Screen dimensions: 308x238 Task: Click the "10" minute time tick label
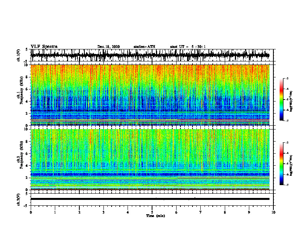coord(273,212)
